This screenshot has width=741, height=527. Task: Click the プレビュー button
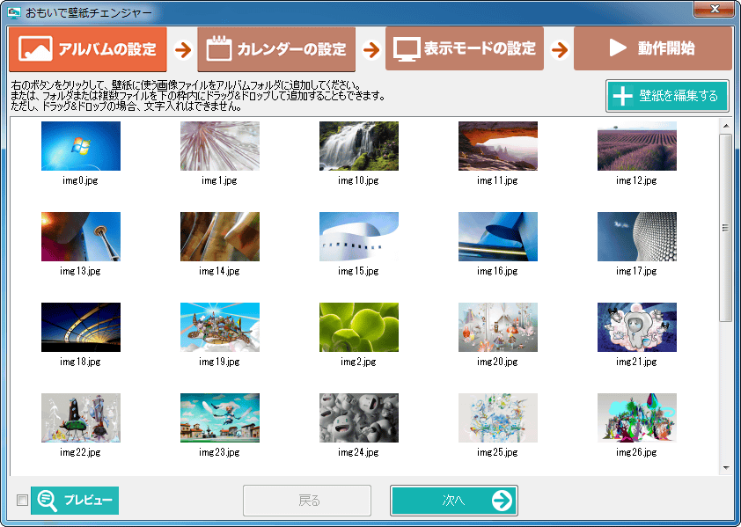coord(75,500)
